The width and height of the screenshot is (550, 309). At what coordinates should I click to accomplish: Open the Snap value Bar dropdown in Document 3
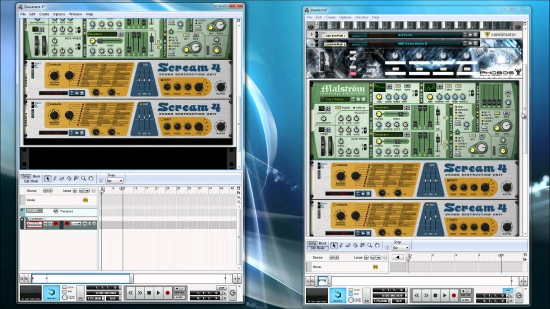[x=114, y=181]
